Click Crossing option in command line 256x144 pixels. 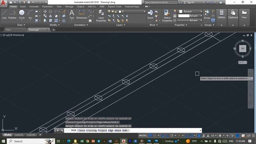coord(91,130)
